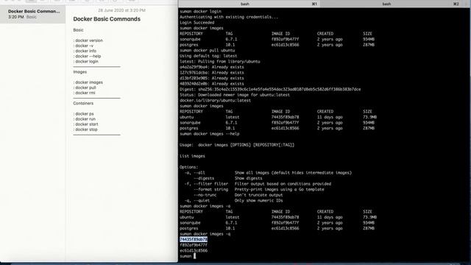Click the '-q, --quiet' option line in help

click(234, 200)
